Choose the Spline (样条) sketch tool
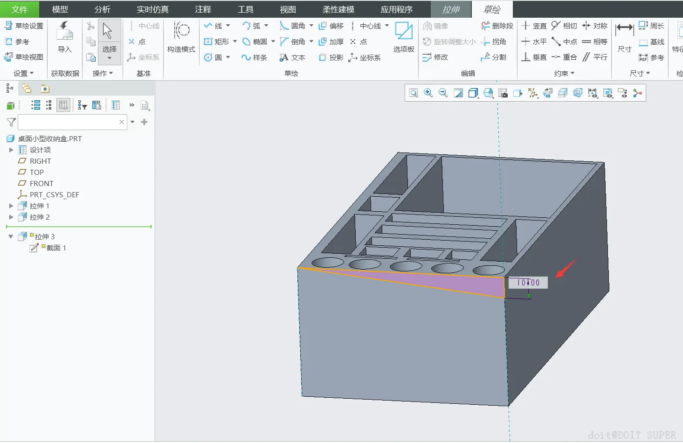Image resolution: width=683 pixels, height=443 pixels. click(x=255, y=57)
